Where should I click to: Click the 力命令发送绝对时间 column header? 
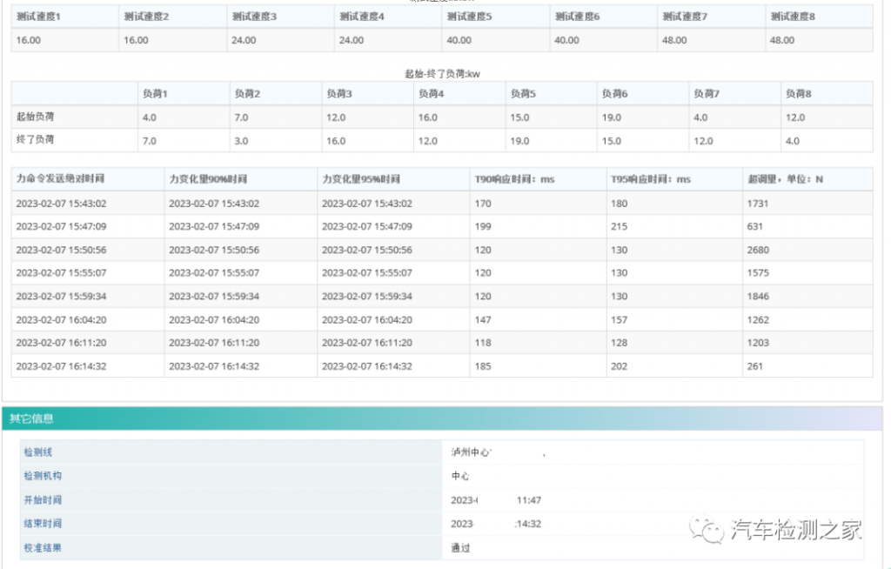[x=60, y=179]
